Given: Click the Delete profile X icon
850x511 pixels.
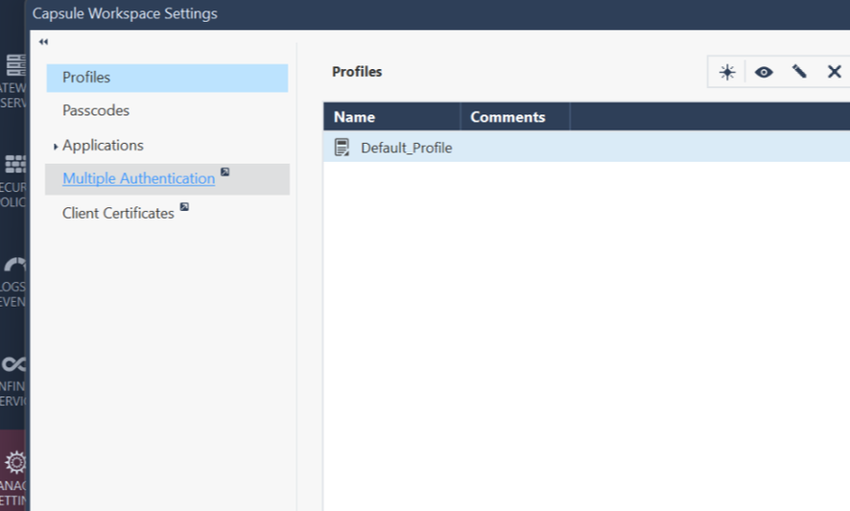Looking at the screenshot, I should pyautogui.click(x=835, y=72).
